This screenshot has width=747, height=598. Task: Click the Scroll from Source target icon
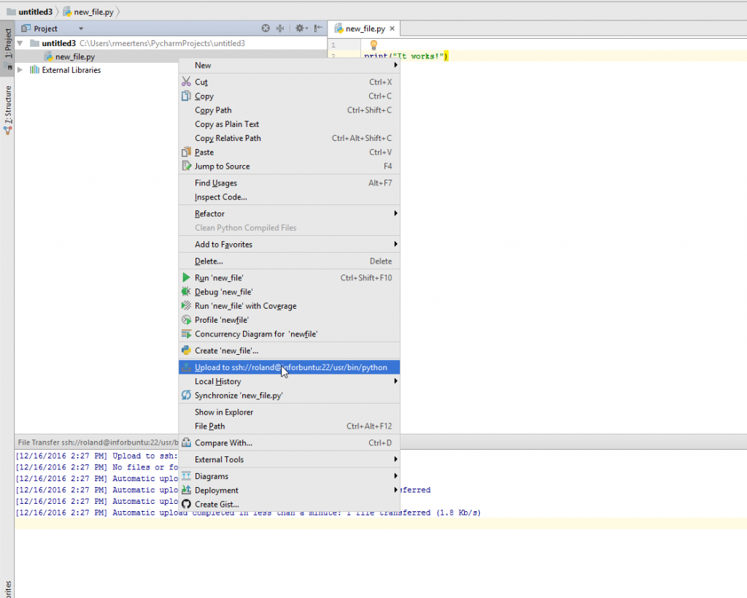click(266, 28)
